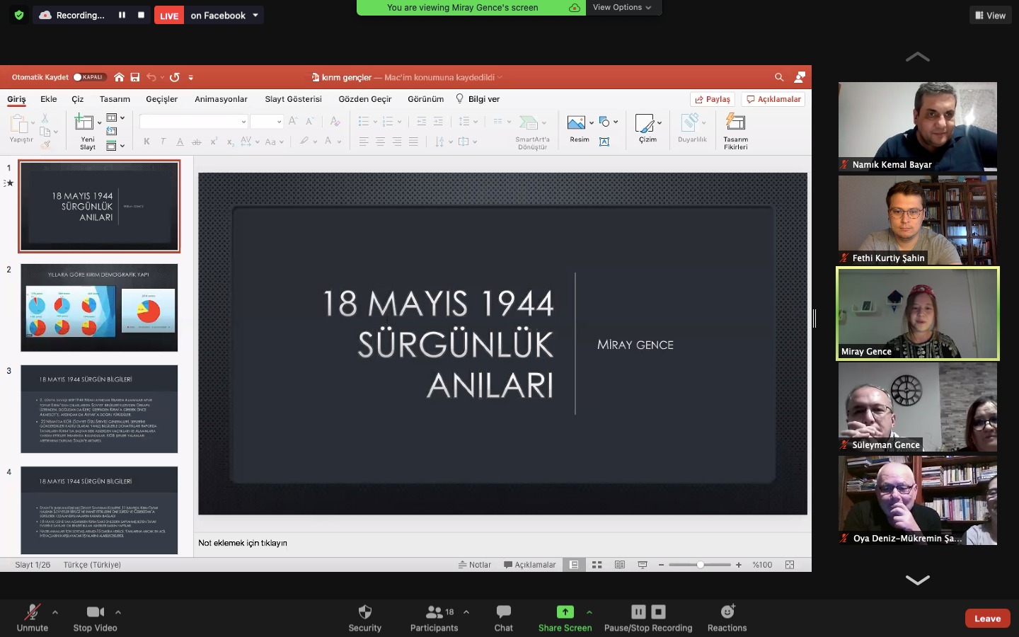Switch to Animasyonlar tab
Viewport: 1019px width, 637px height.
click(221, 99)
